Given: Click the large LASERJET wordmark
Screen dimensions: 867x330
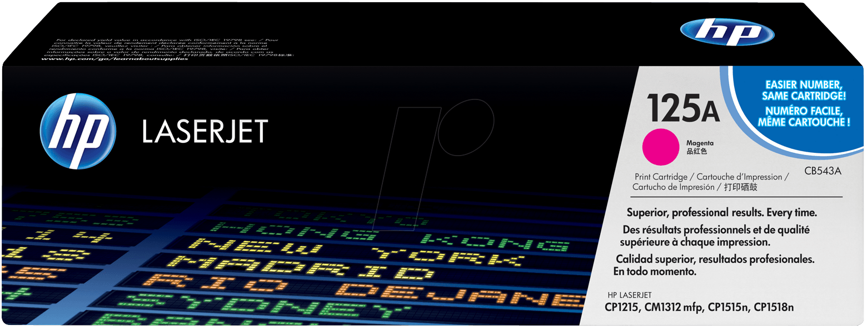Looking at the screenshot, I should (205, 131).
